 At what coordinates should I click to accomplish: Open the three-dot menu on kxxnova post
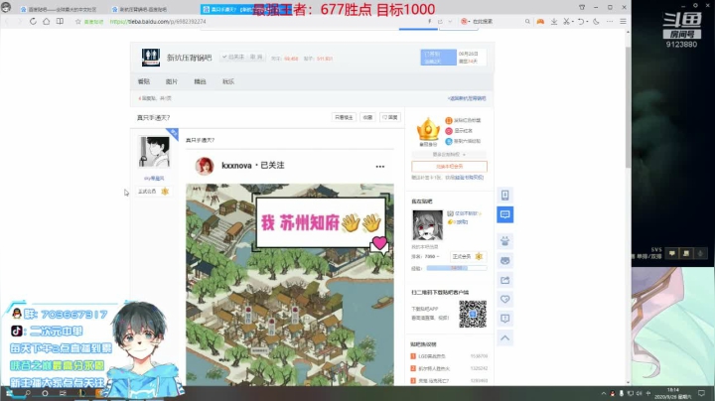click(379, 167)
